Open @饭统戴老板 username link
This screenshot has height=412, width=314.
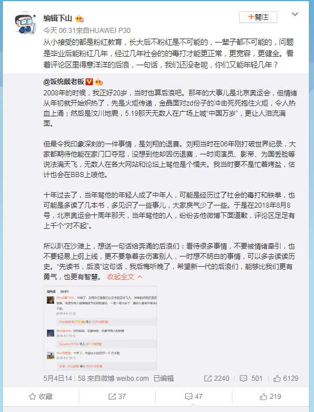pyautogui.click(x=63, y=82)
